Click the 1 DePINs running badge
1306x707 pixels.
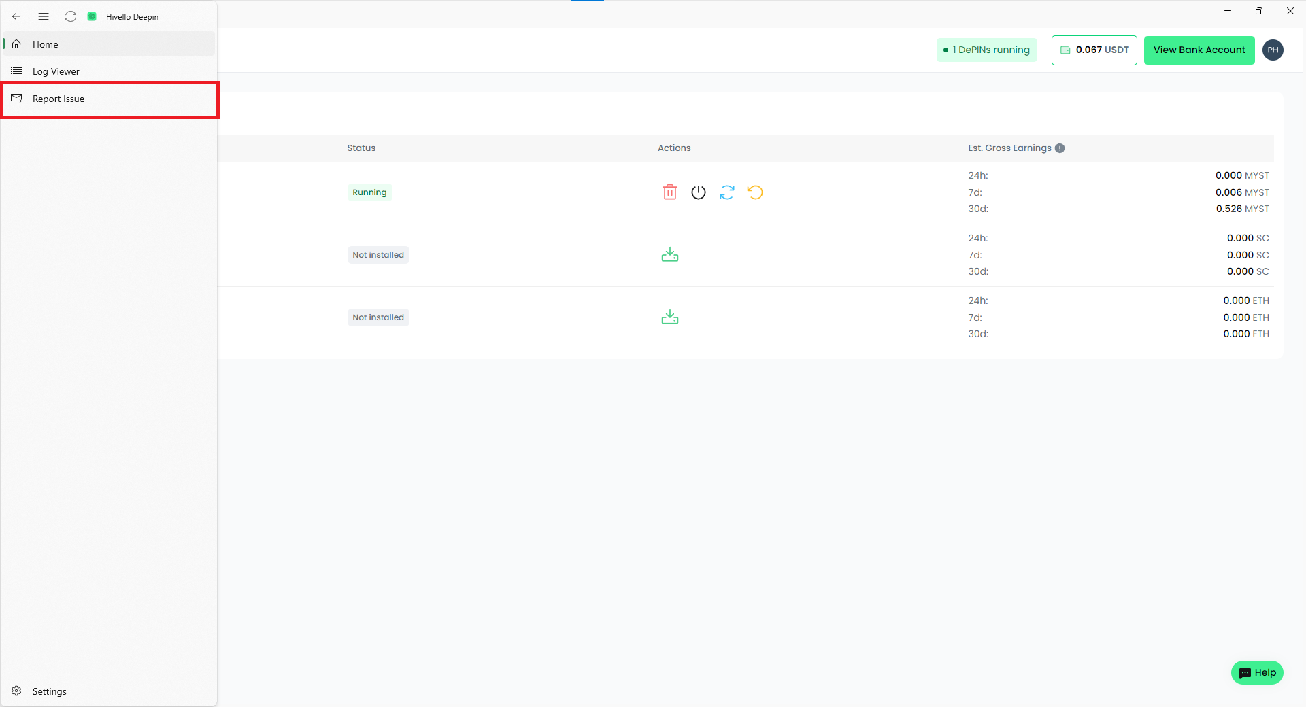coord(986,50)
